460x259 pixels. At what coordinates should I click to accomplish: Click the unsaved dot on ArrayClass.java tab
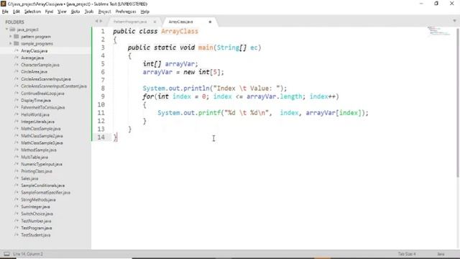210,22
